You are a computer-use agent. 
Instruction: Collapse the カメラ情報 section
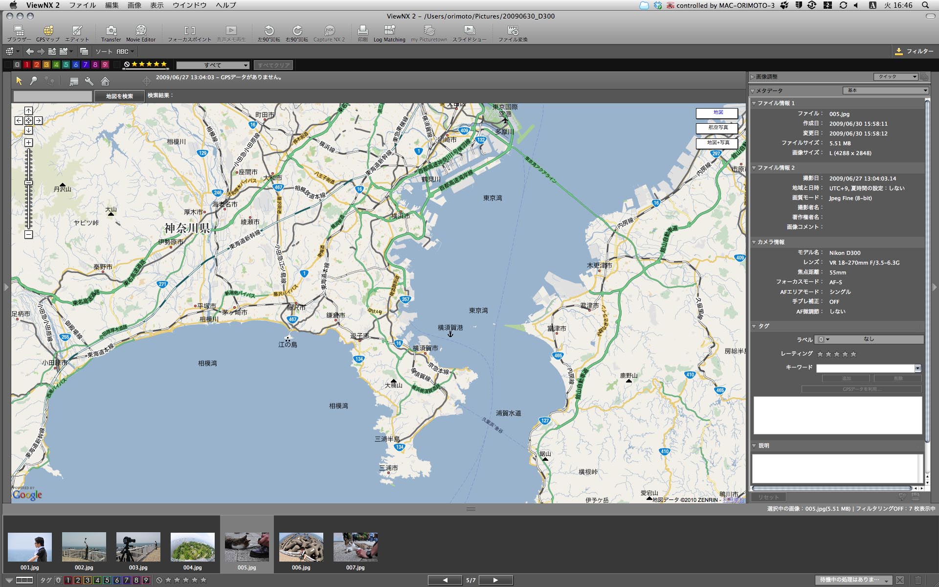(754, 242)
